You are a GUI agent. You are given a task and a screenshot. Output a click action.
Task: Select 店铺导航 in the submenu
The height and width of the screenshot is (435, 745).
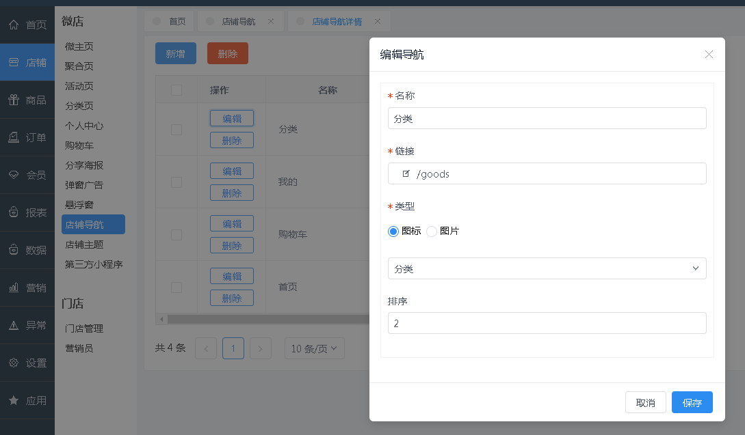click(x=93, y=225)
